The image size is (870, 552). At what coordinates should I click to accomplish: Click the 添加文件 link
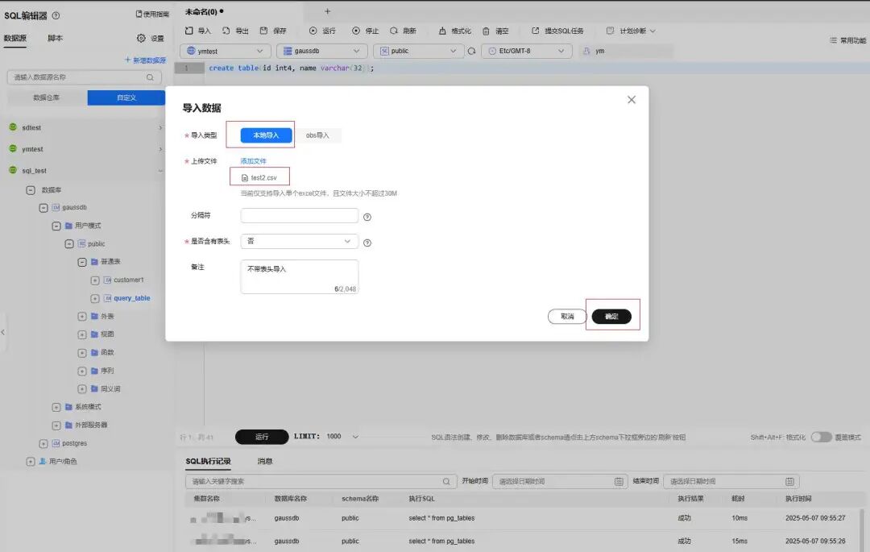point(253,161)
